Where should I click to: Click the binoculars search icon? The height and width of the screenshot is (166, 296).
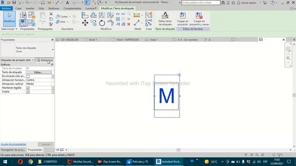pyautogui.click(x=223, y=3)
